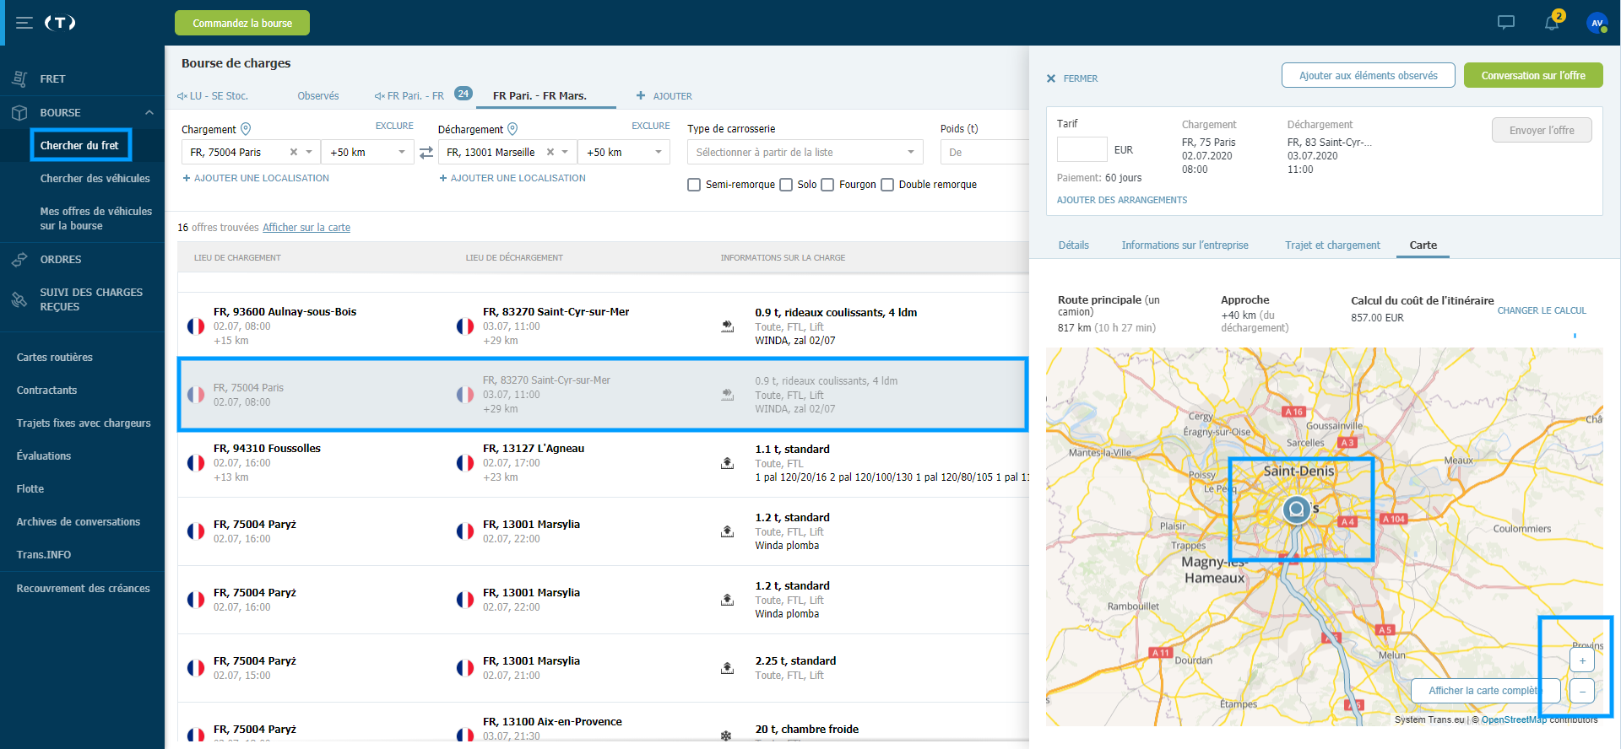Open the Type de carrosserie dropdown

coord(805,152)
